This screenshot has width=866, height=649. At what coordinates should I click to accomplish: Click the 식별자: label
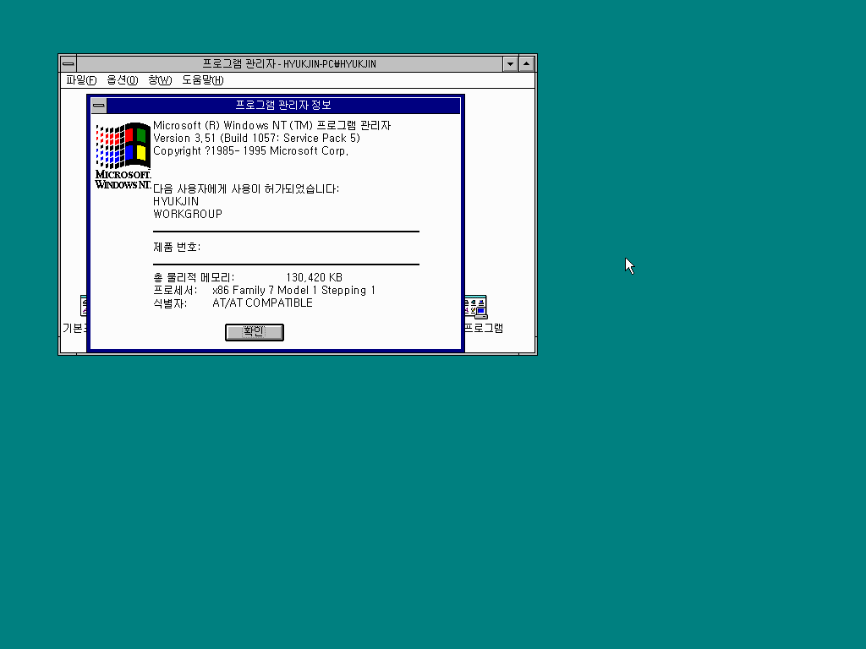click(x=170, y=303)
